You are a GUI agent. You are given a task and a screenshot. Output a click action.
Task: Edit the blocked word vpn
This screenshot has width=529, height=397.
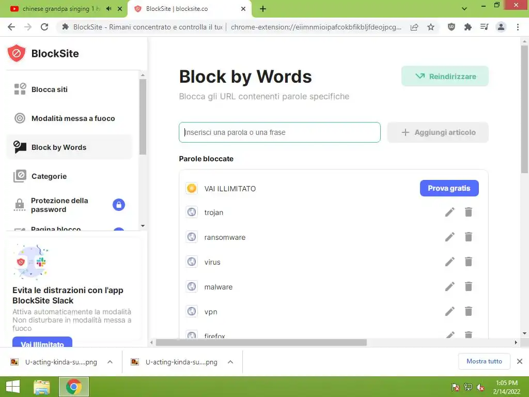tap(450, 311)
